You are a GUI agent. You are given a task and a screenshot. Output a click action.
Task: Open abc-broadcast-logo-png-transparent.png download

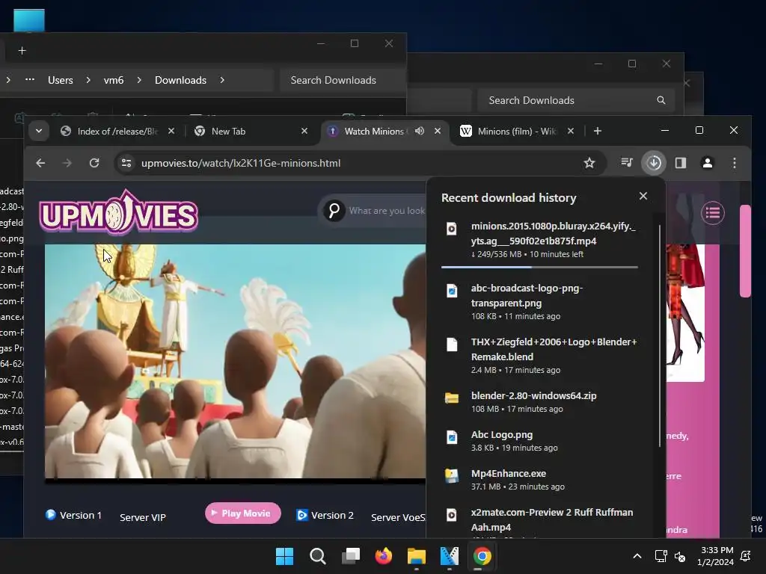[540, 302]
